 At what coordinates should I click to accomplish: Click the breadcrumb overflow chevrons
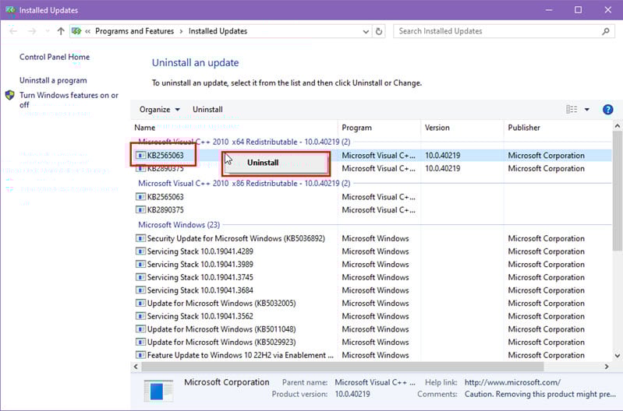click(88, 31)
